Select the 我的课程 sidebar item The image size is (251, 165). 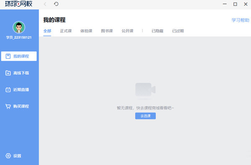pos(19,56)
